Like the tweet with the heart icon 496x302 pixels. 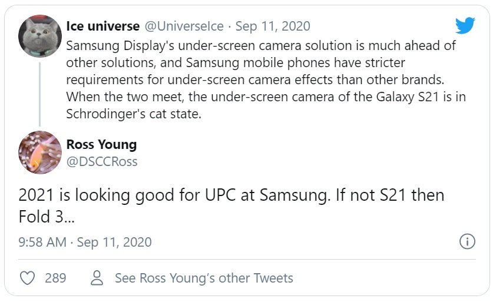click(28, 278)
